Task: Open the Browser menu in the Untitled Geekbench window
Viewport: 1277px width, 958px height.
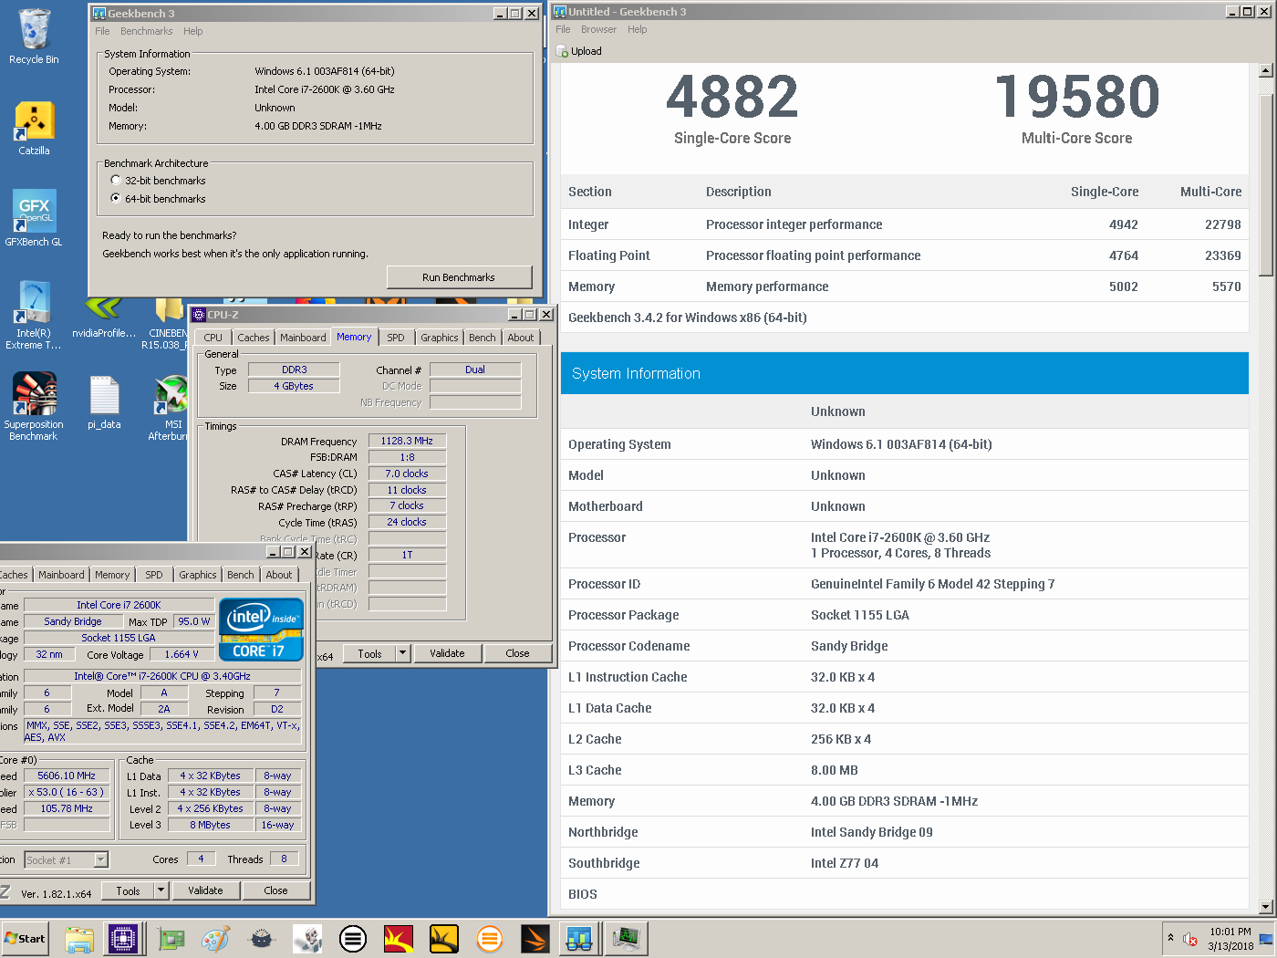Action: click(598, 29)
